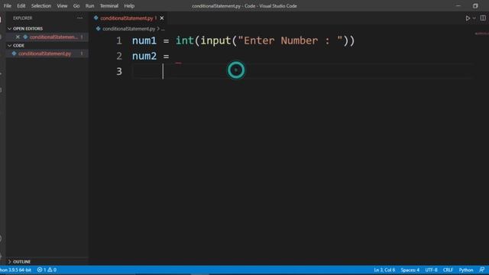Click the minimap at editor's right edge
The width and height of the screenshot is (489, 275).
482,34
